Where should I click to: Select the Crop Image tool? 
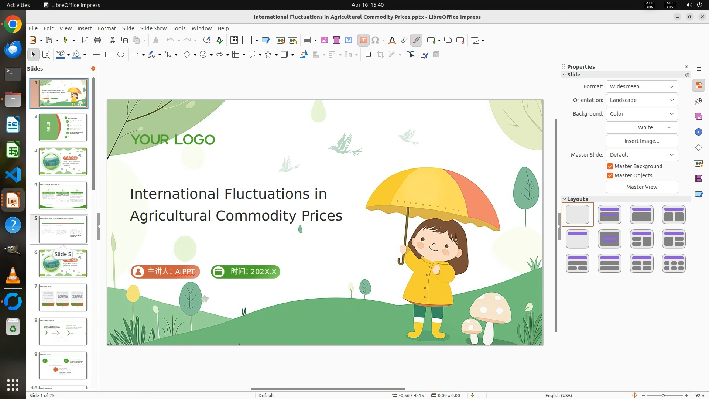(380, 55)
